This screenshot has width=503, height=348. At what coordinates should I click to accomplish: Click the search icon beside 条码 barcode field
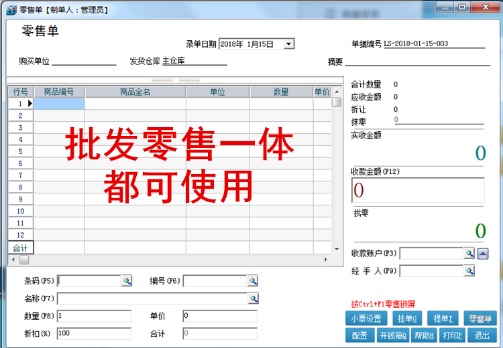(127, 281)
